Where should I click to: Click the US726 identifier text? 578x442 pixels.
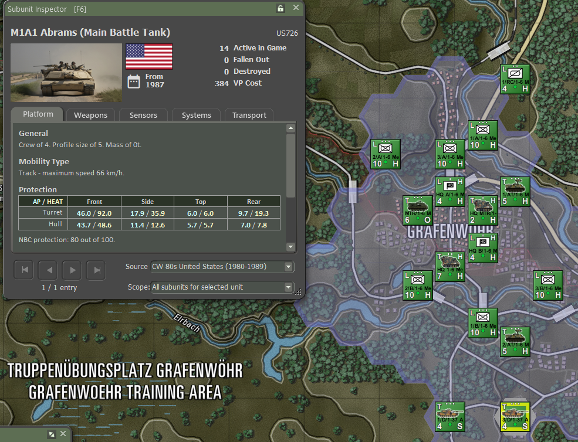coord(287,33)
